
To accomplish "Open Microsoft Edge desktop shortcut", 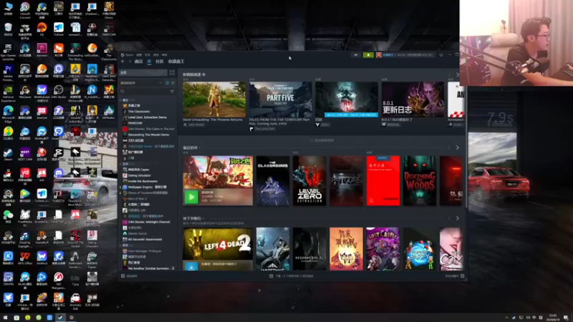I will 8,114.
